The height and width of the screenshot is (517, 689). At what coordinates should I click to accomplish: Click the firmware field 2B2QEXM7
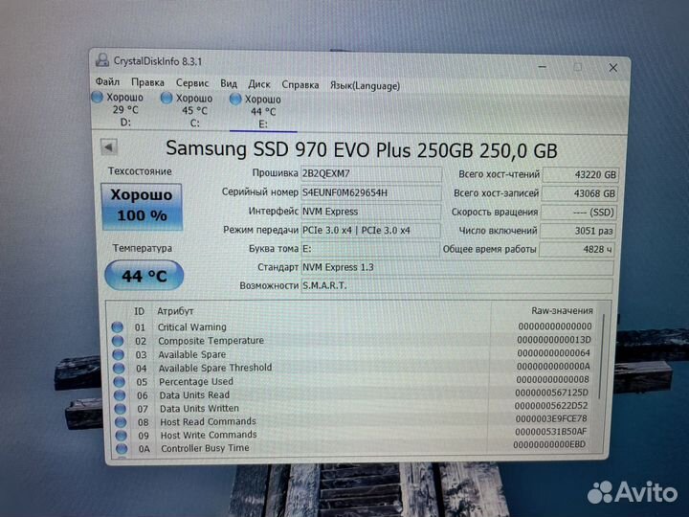371,173
